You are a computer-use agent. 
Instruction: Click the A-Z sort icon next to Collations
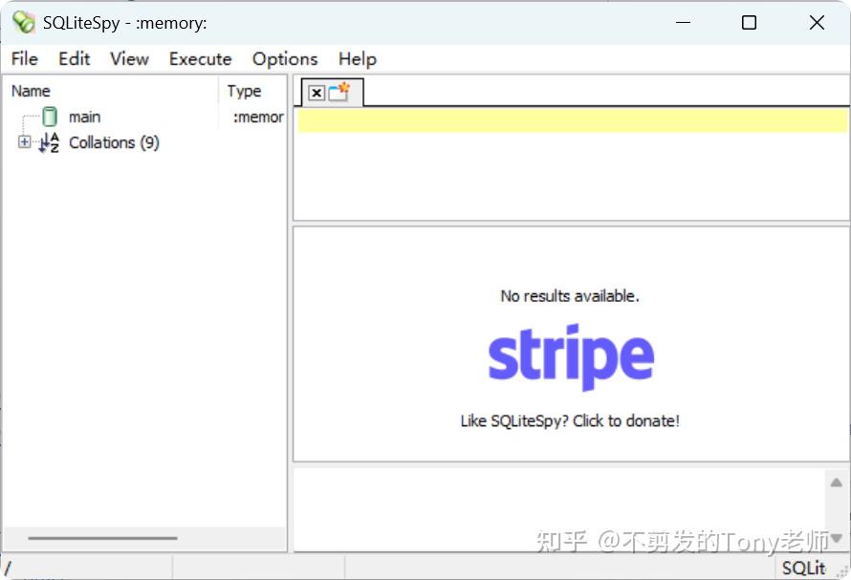(x=46, y=142)
